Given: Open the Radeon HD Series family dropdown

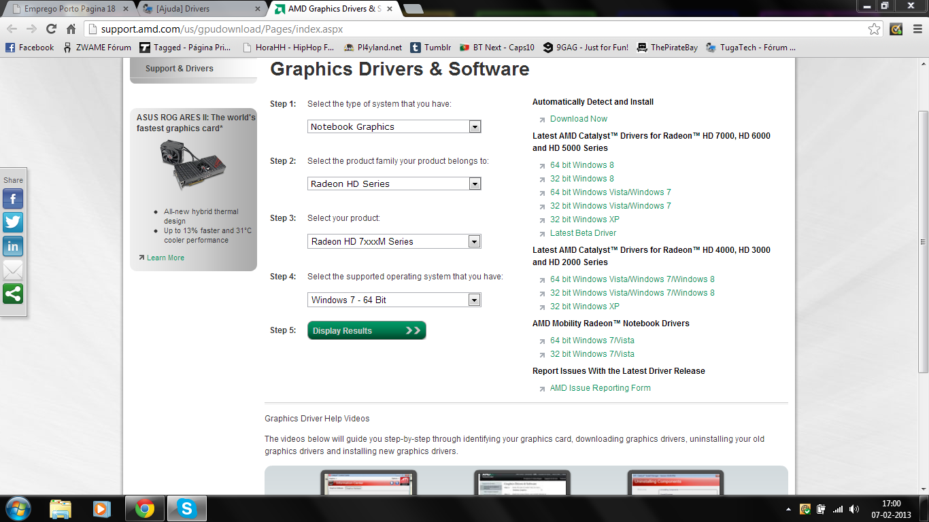Looking at the screenshot, I should click(394, 184).
